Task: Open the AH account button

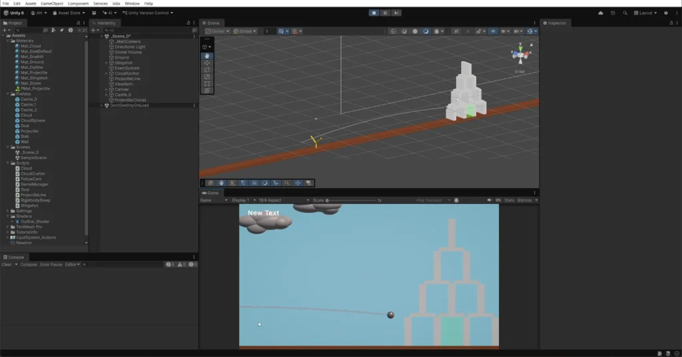Action: click(39, 13)
